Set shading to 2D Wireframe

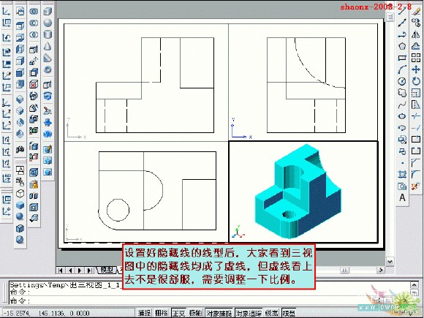point(20,170)
